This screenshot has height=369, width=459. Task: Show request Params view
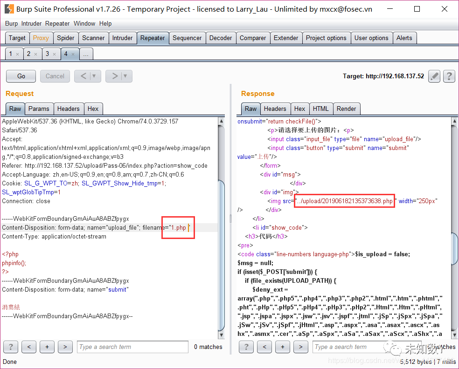pyautogui.click(x=39, y=109)
